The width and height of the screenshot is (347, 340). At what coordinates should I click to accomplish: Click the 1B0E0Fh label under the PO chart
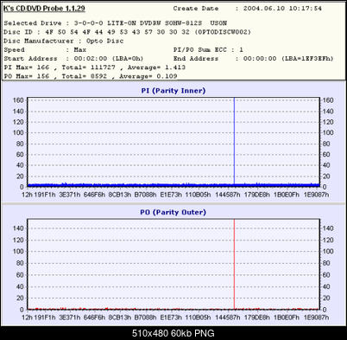287,318
